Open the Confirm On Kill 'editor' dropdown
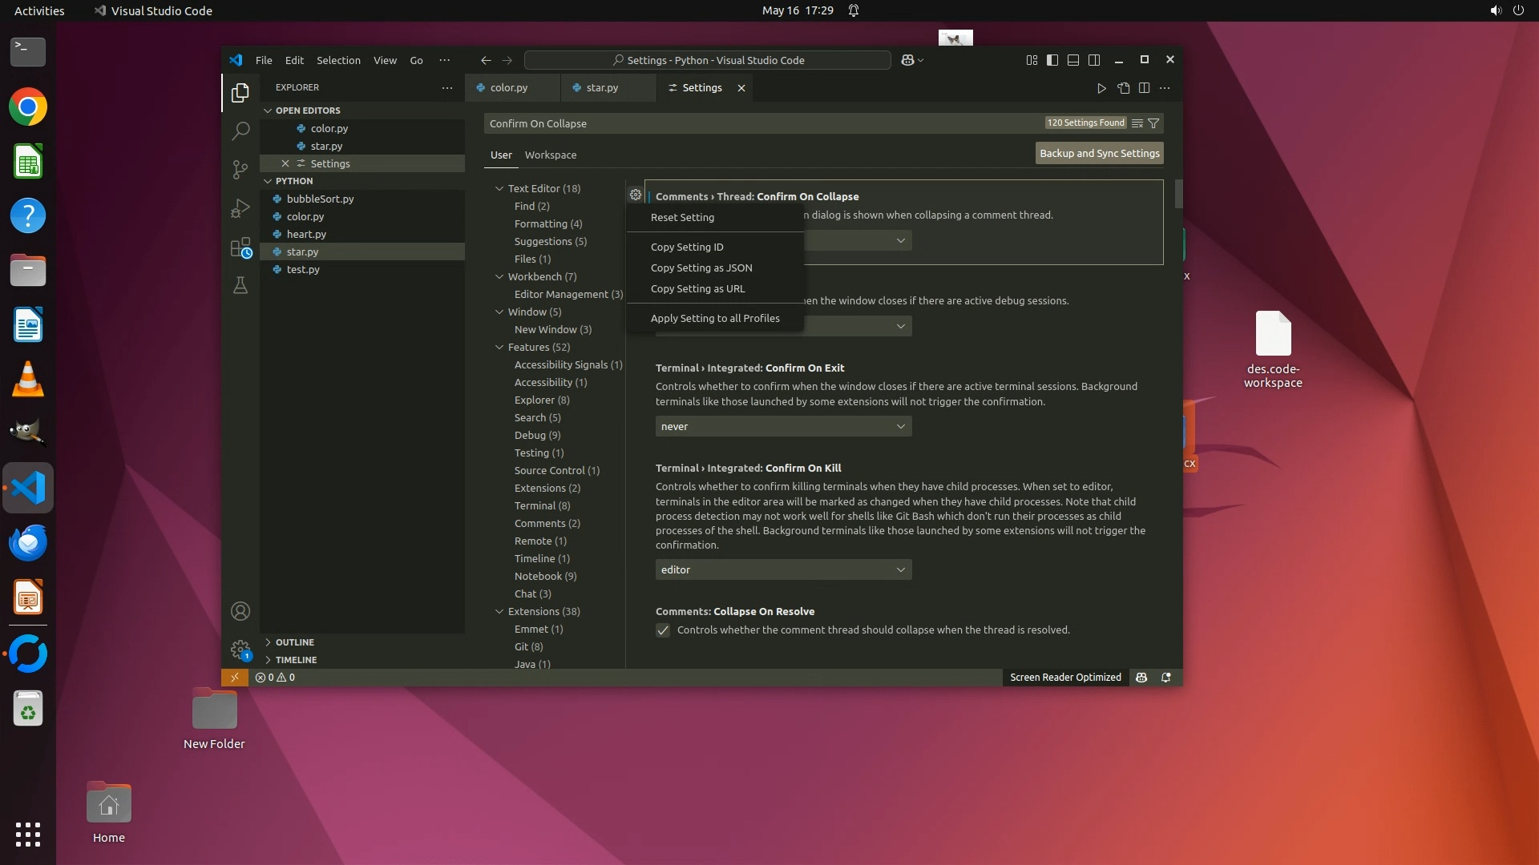 tap(783, 570)
